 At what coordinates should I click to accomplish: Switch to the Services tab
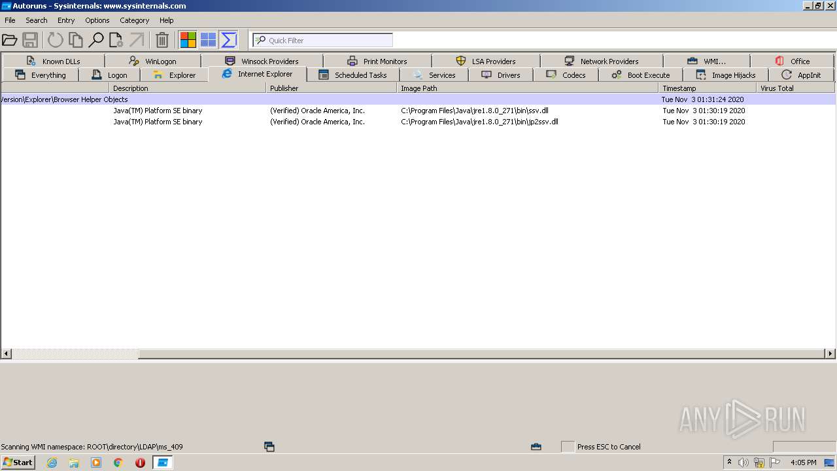(434, 75)
